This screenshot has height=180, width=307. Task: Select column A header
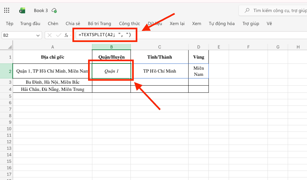pos(53,47)
